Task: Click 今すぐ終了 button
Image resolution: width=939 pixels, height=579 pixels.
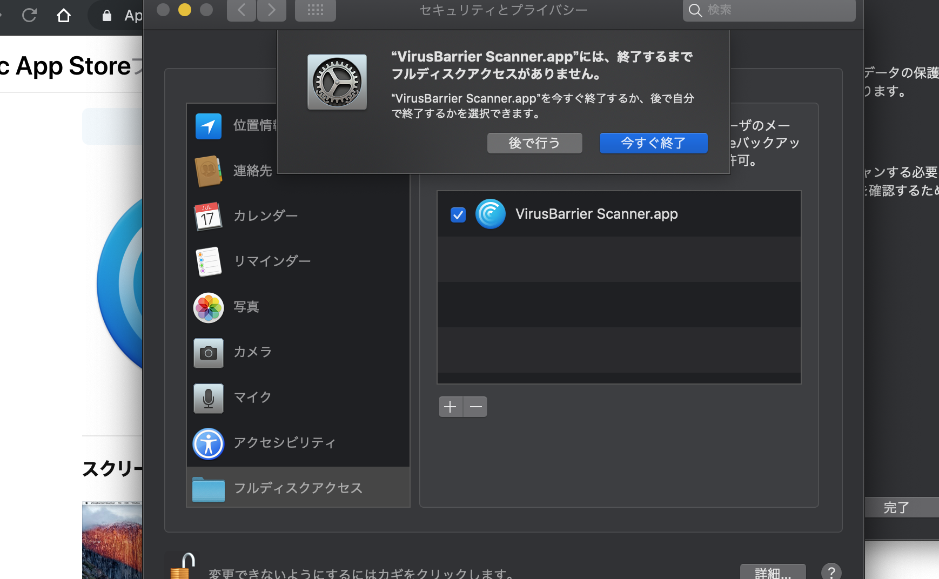Action: click(654, 143)
